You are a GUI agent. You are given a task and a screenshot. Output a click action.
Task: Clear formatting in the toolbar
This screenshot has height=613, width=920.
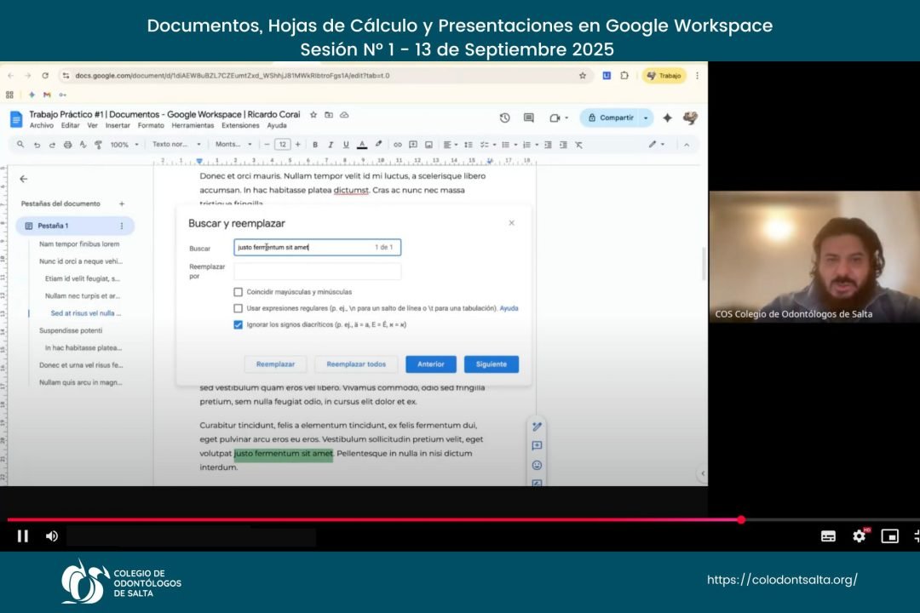[578, 144]
